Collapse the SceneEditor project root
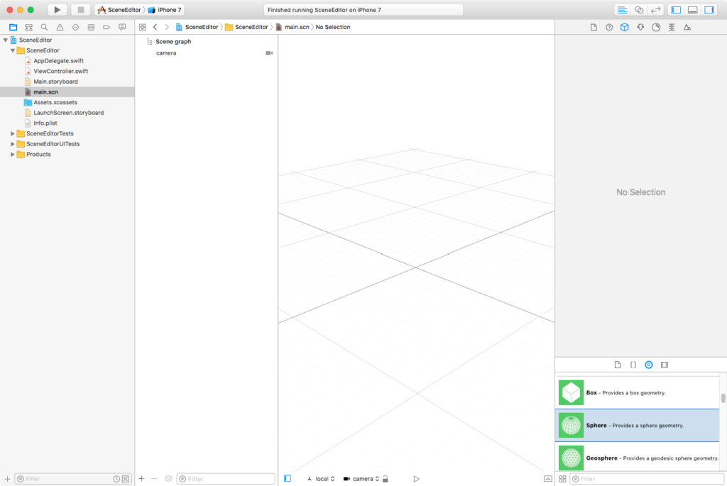This screenshot has width=727, height=486. 6,40
